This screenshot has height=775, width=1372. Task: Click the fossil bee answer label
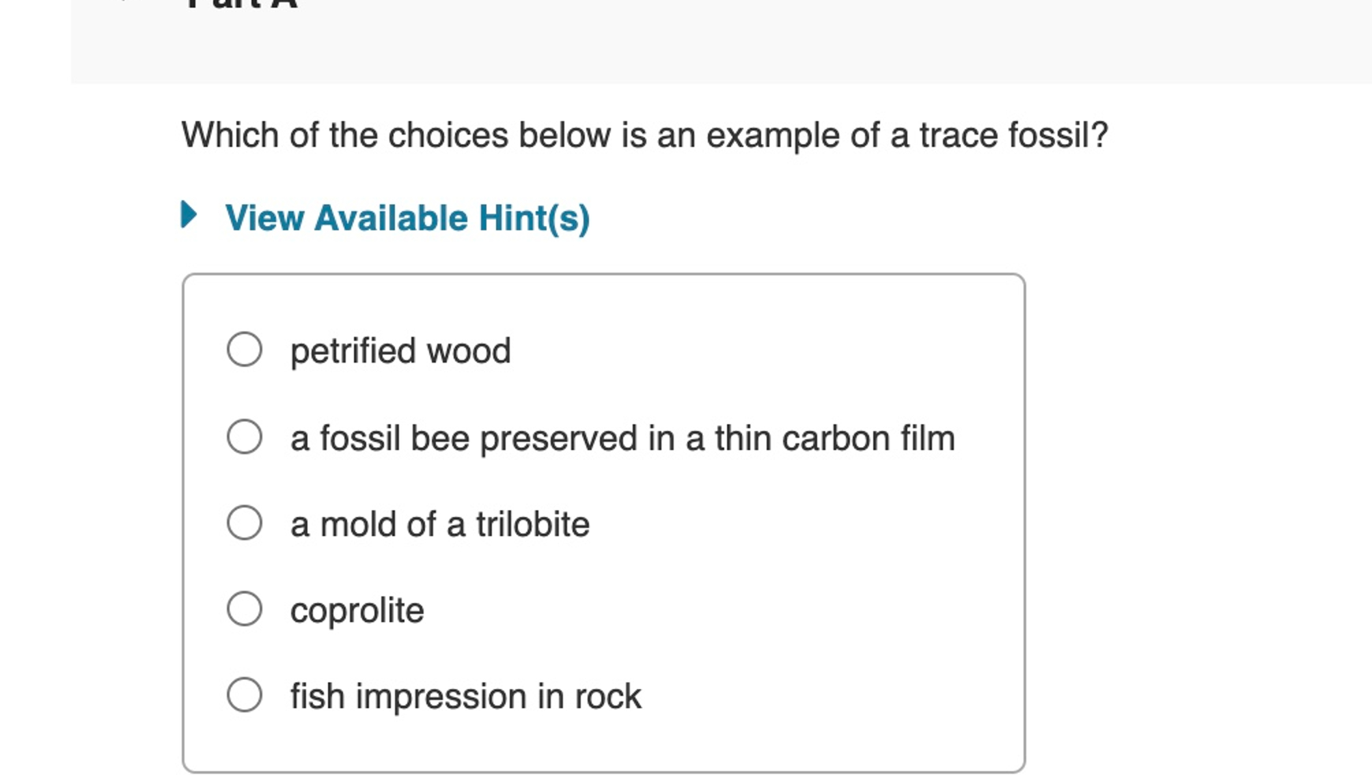click(622, 438)
